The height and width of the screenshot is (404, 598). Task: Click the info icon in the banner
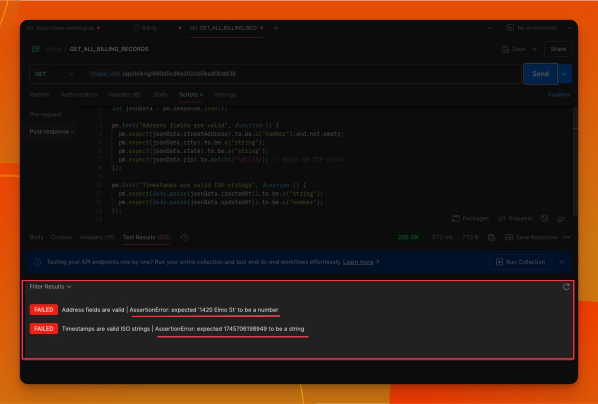pos(37,262)
